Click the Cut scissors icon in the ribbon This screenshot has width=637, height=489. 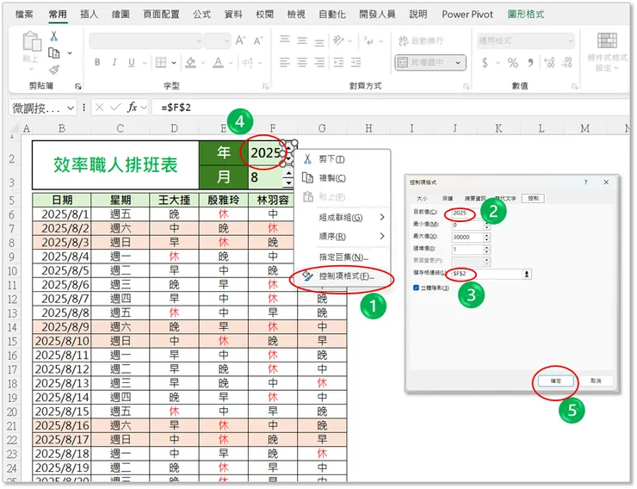click(x=53, y=36)
